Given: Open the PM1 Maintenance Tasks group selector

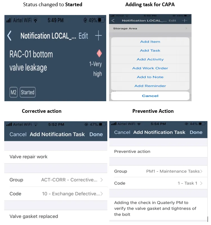Looking at the screenshot, I should click(174, 171).
